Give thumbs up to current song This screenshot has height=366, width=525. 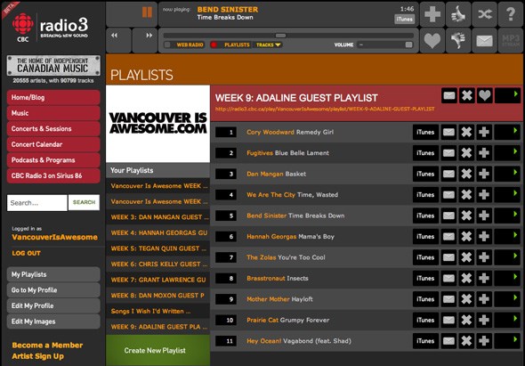pos(458,14)
